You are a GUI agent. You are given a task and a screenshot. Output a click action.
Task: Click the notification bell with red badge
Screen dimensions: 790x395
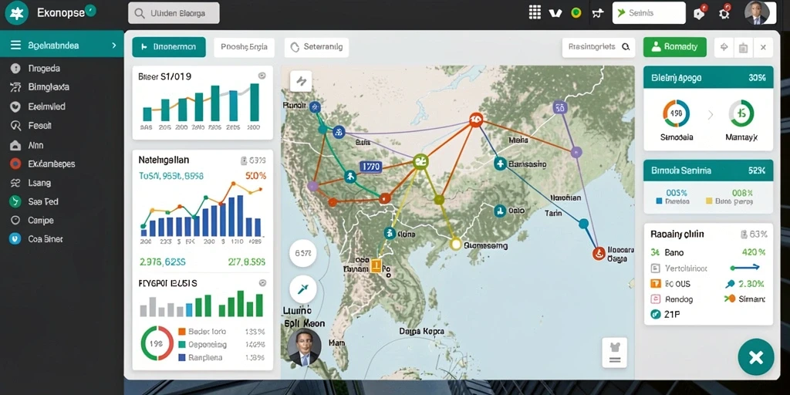[x=699, y=12]
